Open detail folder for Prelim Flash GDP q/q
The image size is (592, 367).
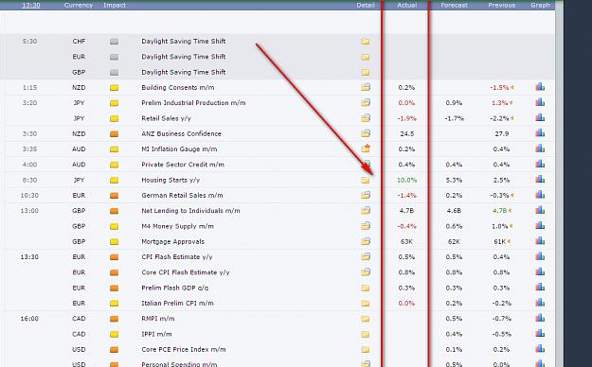coord(365,288)
